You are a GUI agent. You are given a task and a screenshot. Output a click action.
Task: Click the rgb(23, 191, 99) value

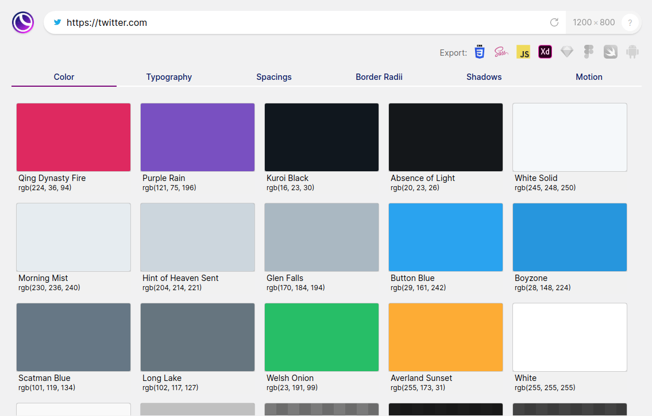click(292, 387)
